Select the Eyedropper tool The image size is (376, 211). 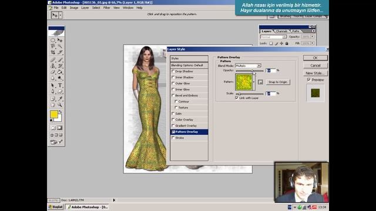[60, 98]
